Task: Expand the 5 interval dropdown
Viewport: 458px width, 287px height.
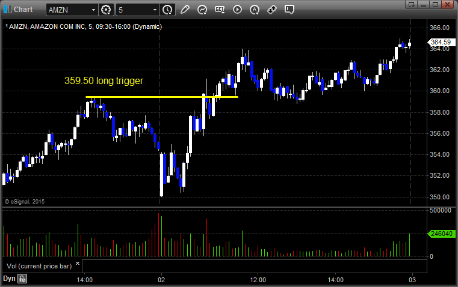Action: click(x=155, y=10)
